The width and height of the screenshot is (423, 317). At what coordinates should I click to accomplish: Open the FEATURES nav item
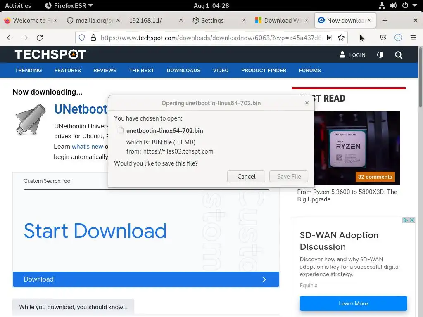click(x=67, y=70)
